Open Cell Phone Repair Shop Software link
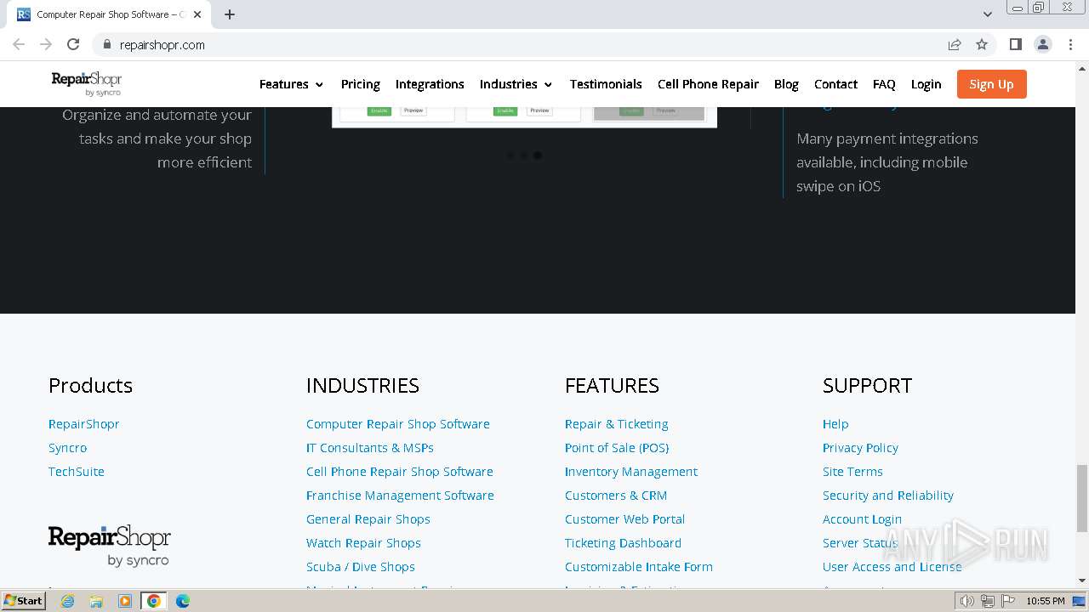The image size is (1089, 612). click(x=399, y=471)
